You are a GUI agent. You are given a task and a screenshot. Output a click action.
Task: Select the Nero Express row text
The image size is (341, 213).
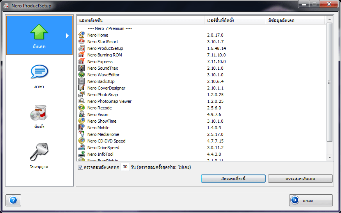[100, 62]
